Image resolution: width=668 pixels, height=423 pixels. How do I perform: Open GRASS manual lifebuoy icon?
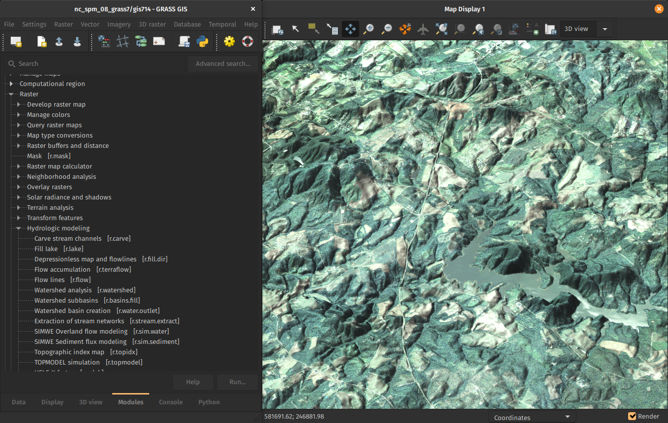[x=248, y=42]
